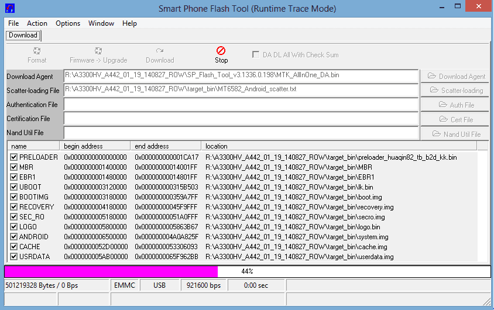The image size is (494, 310).
Task: Uncheck the MBR partition checkbox
Action: pyautogui.click(x=13, y=167)
